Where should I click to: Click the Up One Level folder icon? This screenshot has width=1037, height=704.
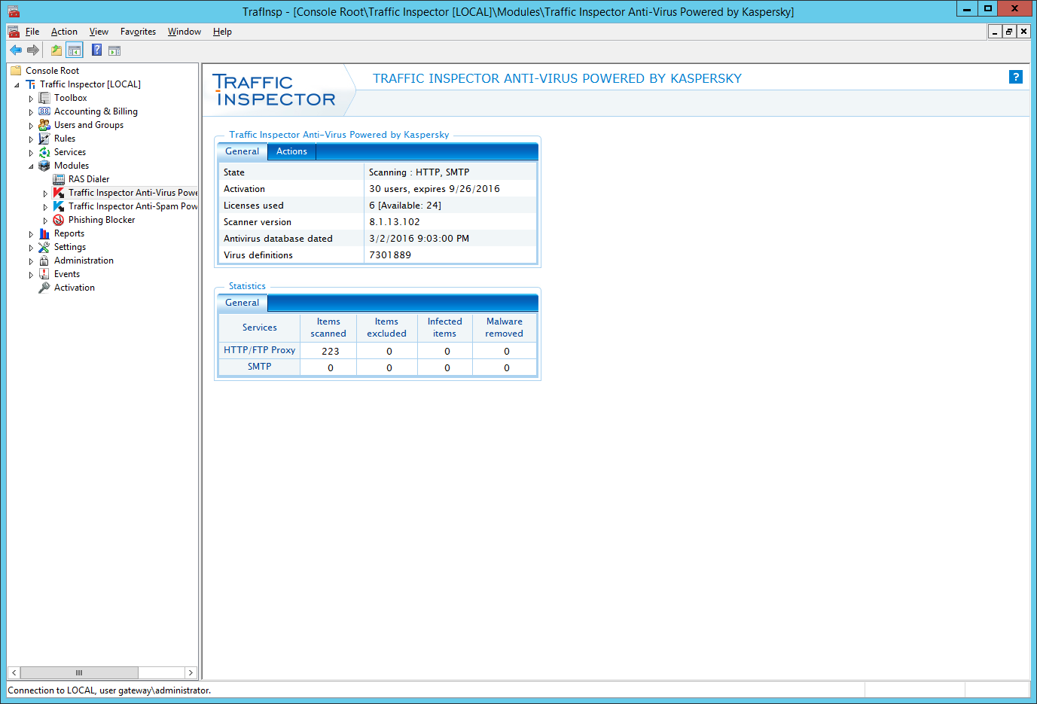(x=56, y=50)
